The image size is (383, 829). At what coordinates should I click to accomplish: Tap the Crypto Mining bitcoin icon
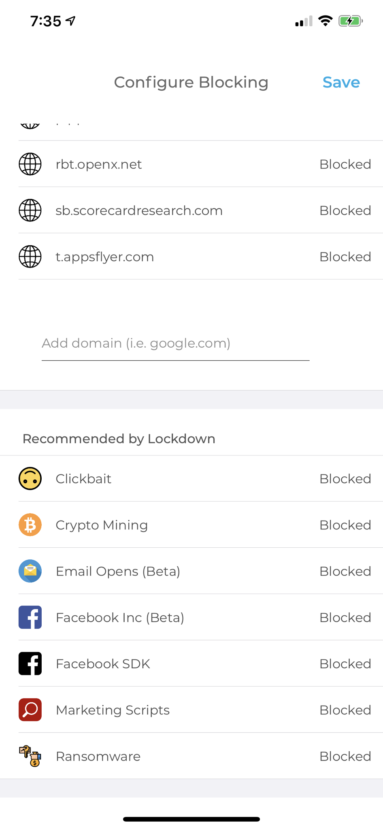(30, 525)
